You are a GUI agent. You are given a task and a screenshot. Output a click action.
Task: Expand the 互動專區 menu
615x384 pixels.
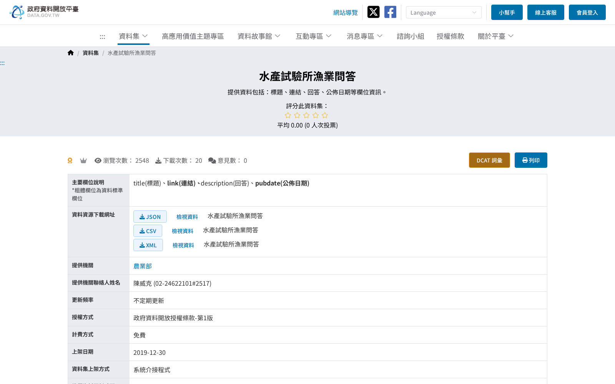[314, 36]
